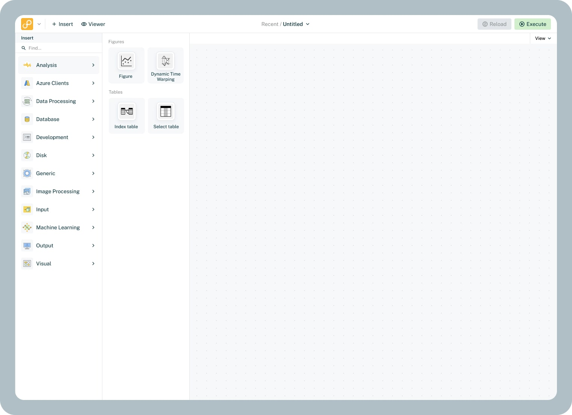Screen dimensions: 572x415
Task: Select the Select table node icon
Action: click(166, 111)
